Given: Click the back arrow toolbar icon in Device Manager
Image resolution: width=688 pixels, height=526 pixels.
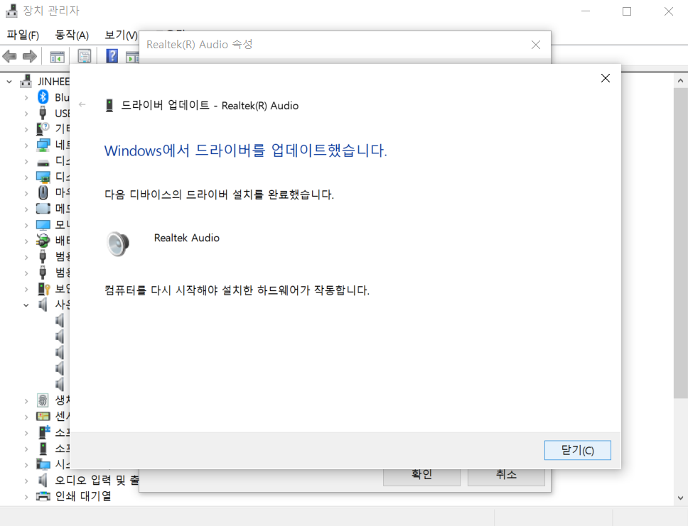Looking at the screenshot, I should [10, 56].
